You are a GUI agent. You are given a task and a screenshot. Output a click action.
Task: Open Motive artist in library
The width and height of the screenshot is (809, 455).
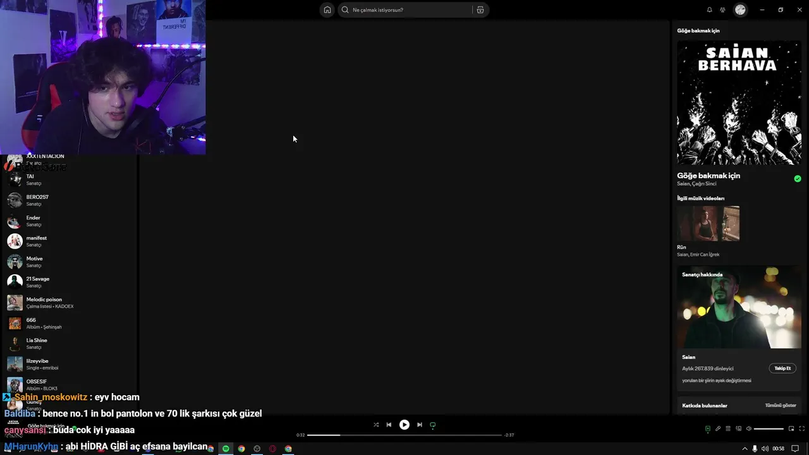pyautogui.click(x=68, y=262)
